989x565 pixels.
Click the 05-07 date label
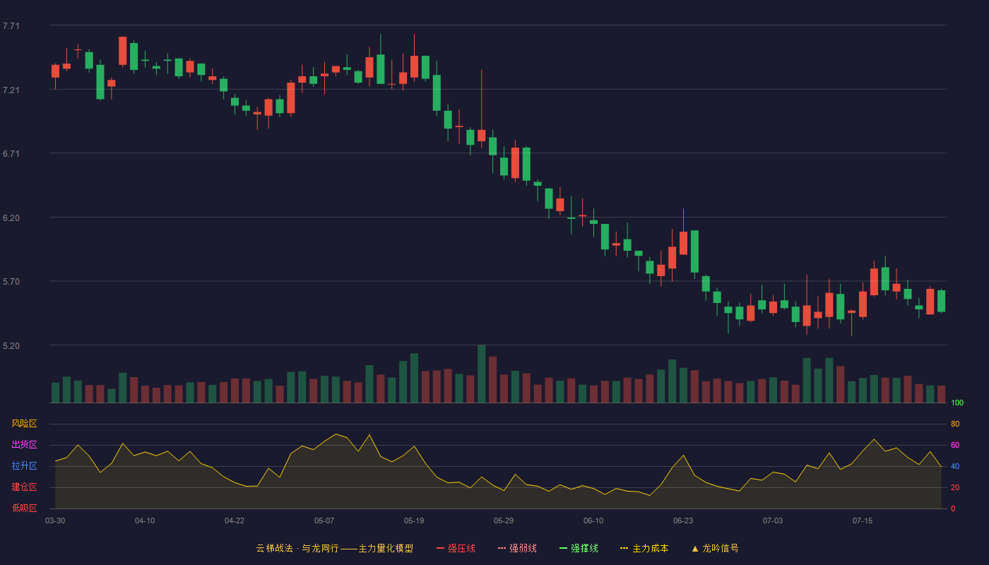tap(324, 521)
